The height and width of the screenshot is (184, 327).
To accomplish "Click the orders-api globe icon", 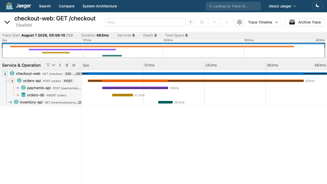I will click(x=19, y=81).
